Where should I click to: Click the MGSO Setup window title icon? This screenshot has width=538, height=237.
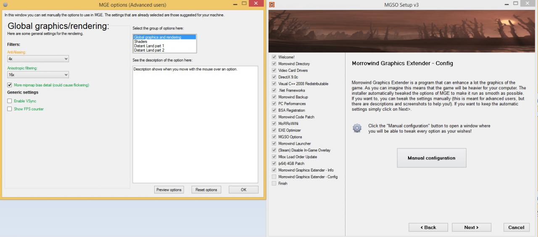(272, 5)
